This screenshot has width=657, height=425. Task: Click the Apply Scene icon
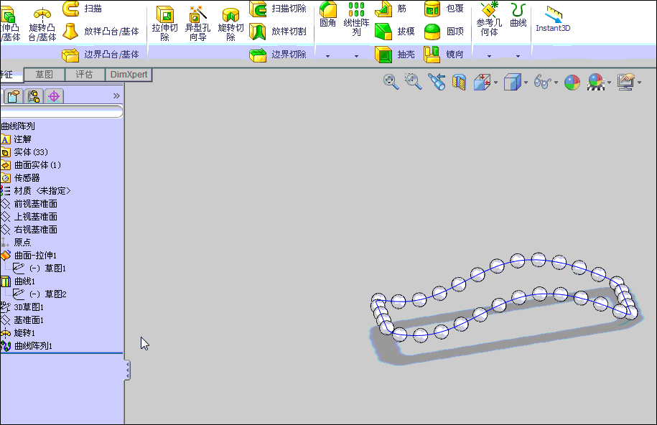pyautogui.click(x=596, y=82)
